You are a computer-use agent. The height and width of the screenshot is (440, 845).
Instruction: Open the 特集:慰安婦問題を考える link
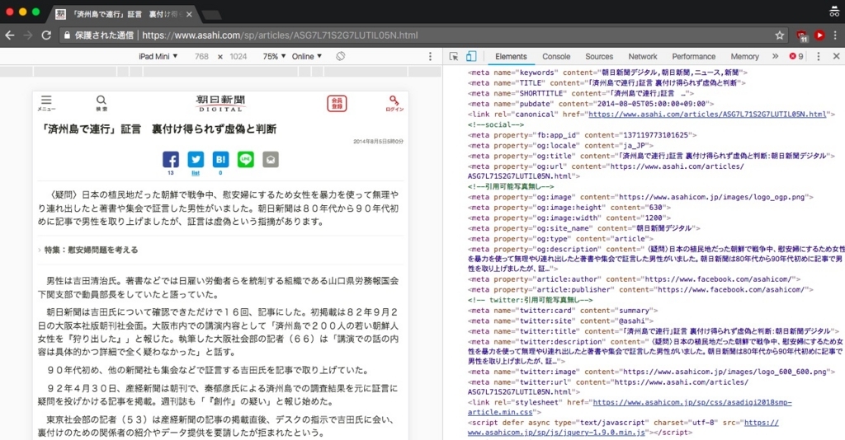(x=91, y=250)
